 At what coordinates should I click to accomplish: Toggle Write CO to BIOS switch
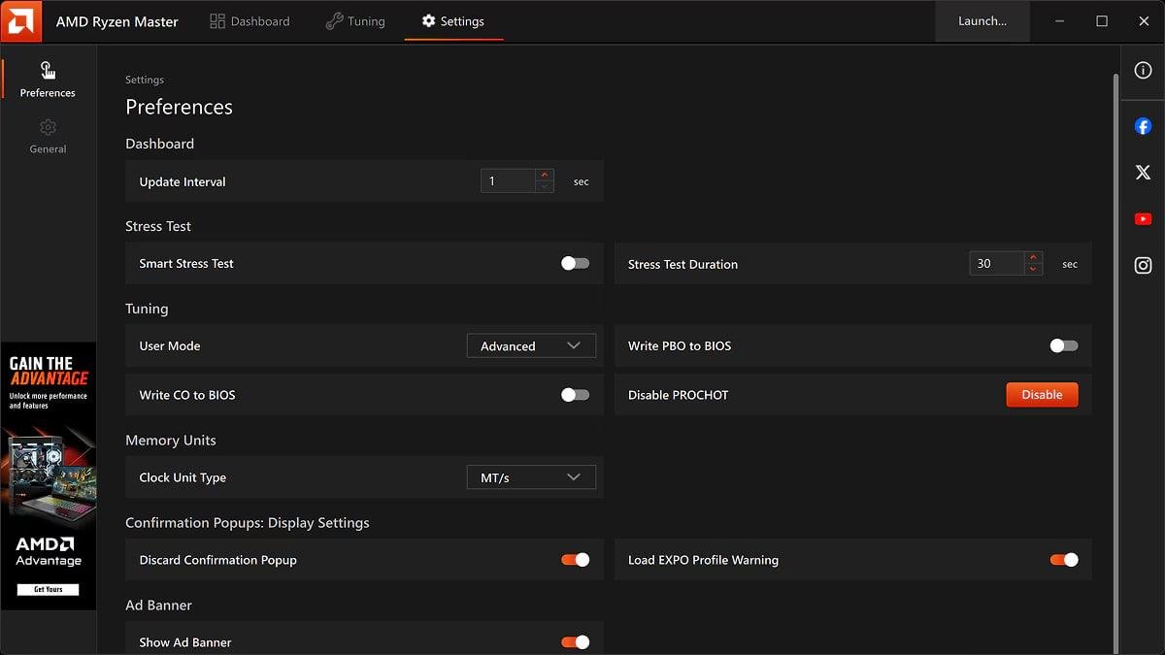coord(576,395)
